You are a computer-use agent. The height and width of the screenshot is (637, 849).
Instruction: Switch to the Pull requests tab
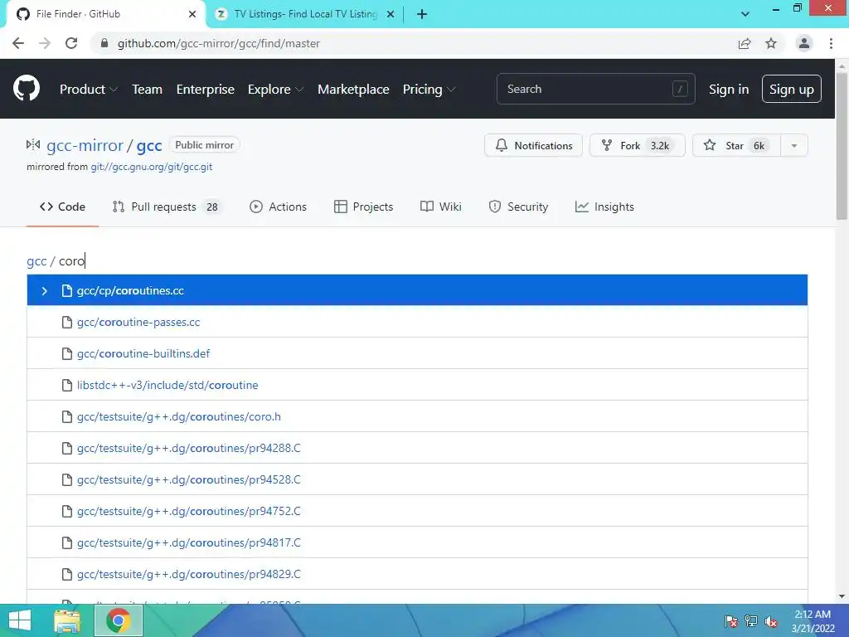point(167,207)
